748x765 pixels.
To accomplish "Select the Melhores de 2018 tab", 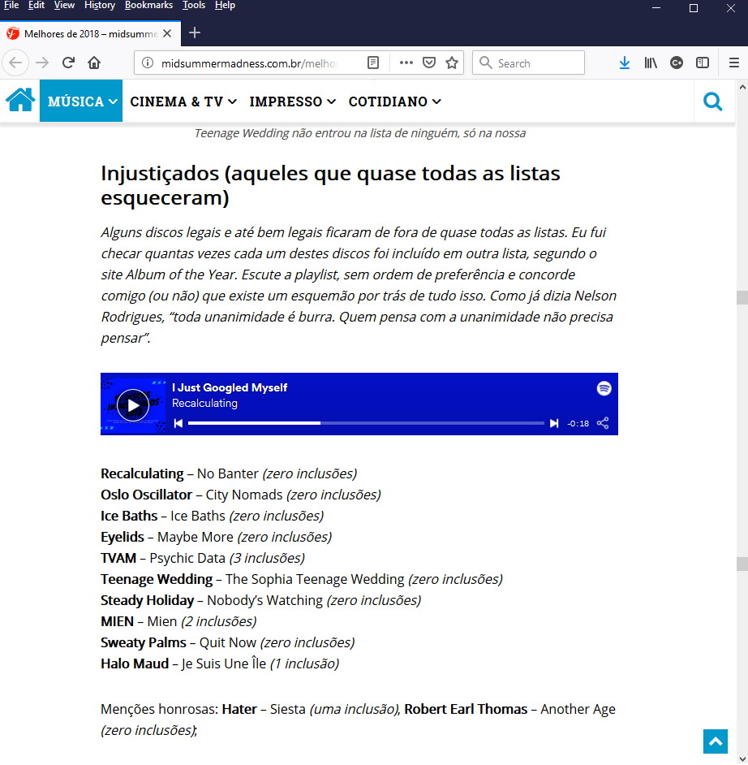I will [91, 33].
